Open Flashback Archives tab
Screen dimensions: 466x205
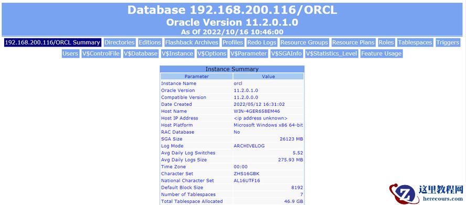[x=192, y=42]
